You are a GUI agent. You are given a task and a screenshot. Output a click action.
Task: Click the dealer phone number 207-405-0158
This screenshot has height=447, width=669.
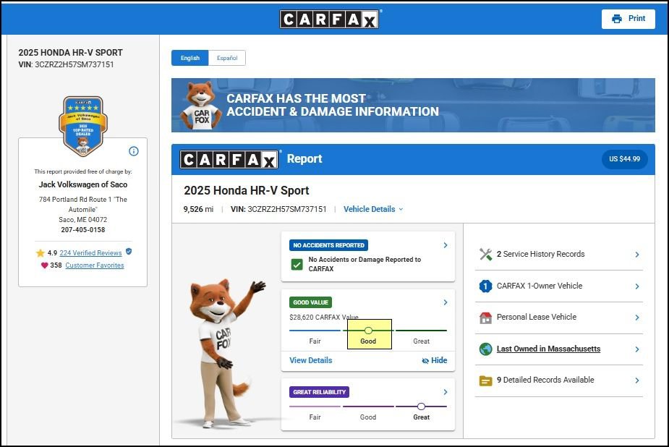[82, 230]
